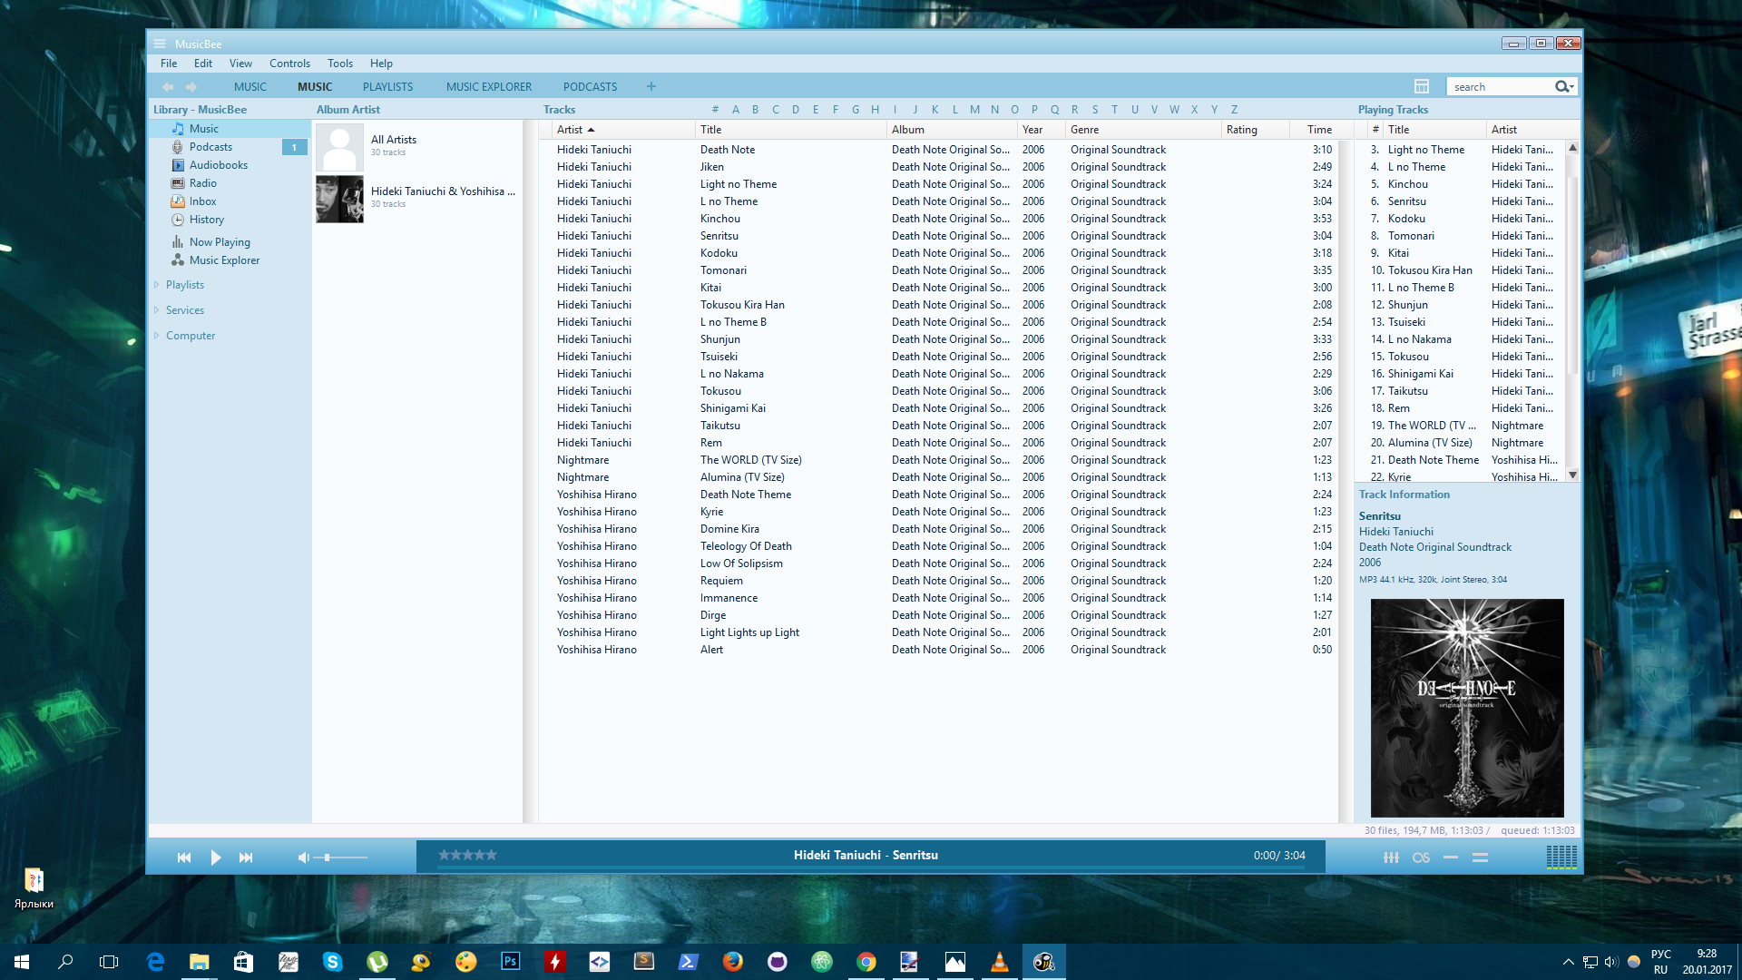
Task: Open History in the sidebar
Action: (230, 220)
